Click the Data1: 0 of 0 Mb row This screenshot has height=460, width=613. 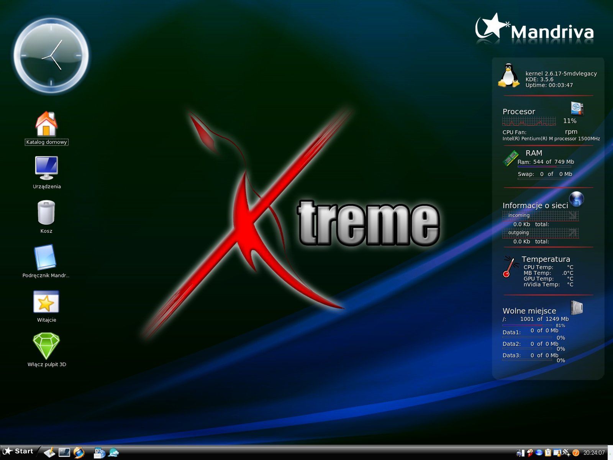click(x=530, y=331)
